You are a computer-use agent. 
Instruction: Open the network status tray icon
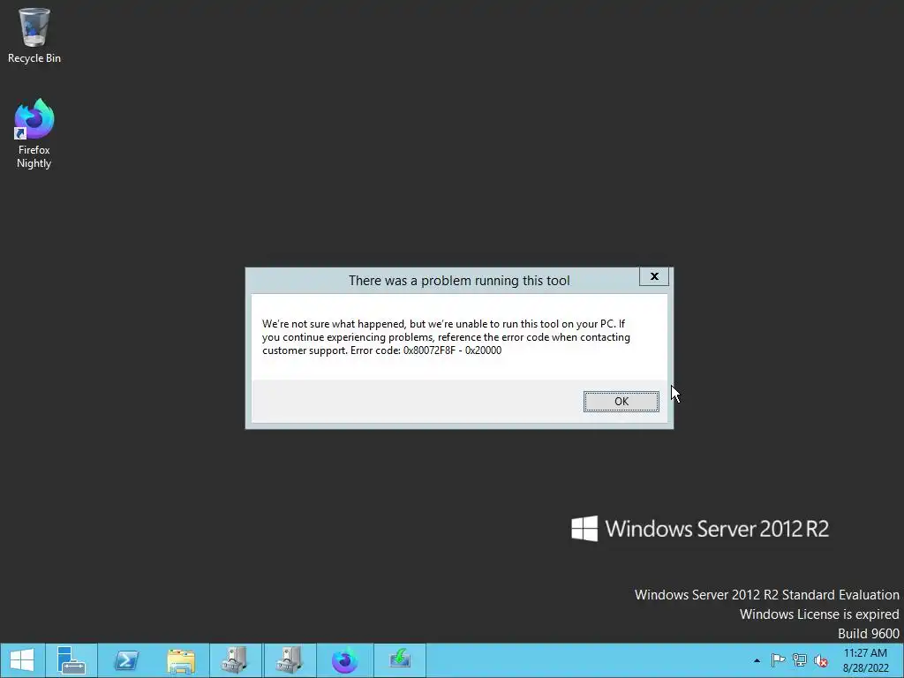(x=800, y=660)
